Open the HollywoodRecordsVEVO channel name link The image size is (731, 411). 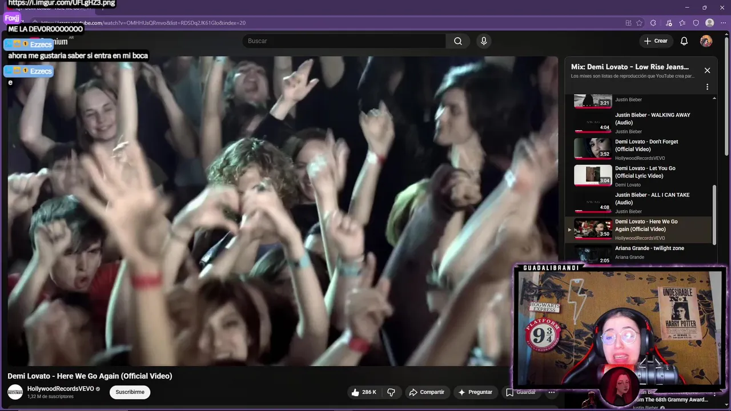[x=61, y=389]
